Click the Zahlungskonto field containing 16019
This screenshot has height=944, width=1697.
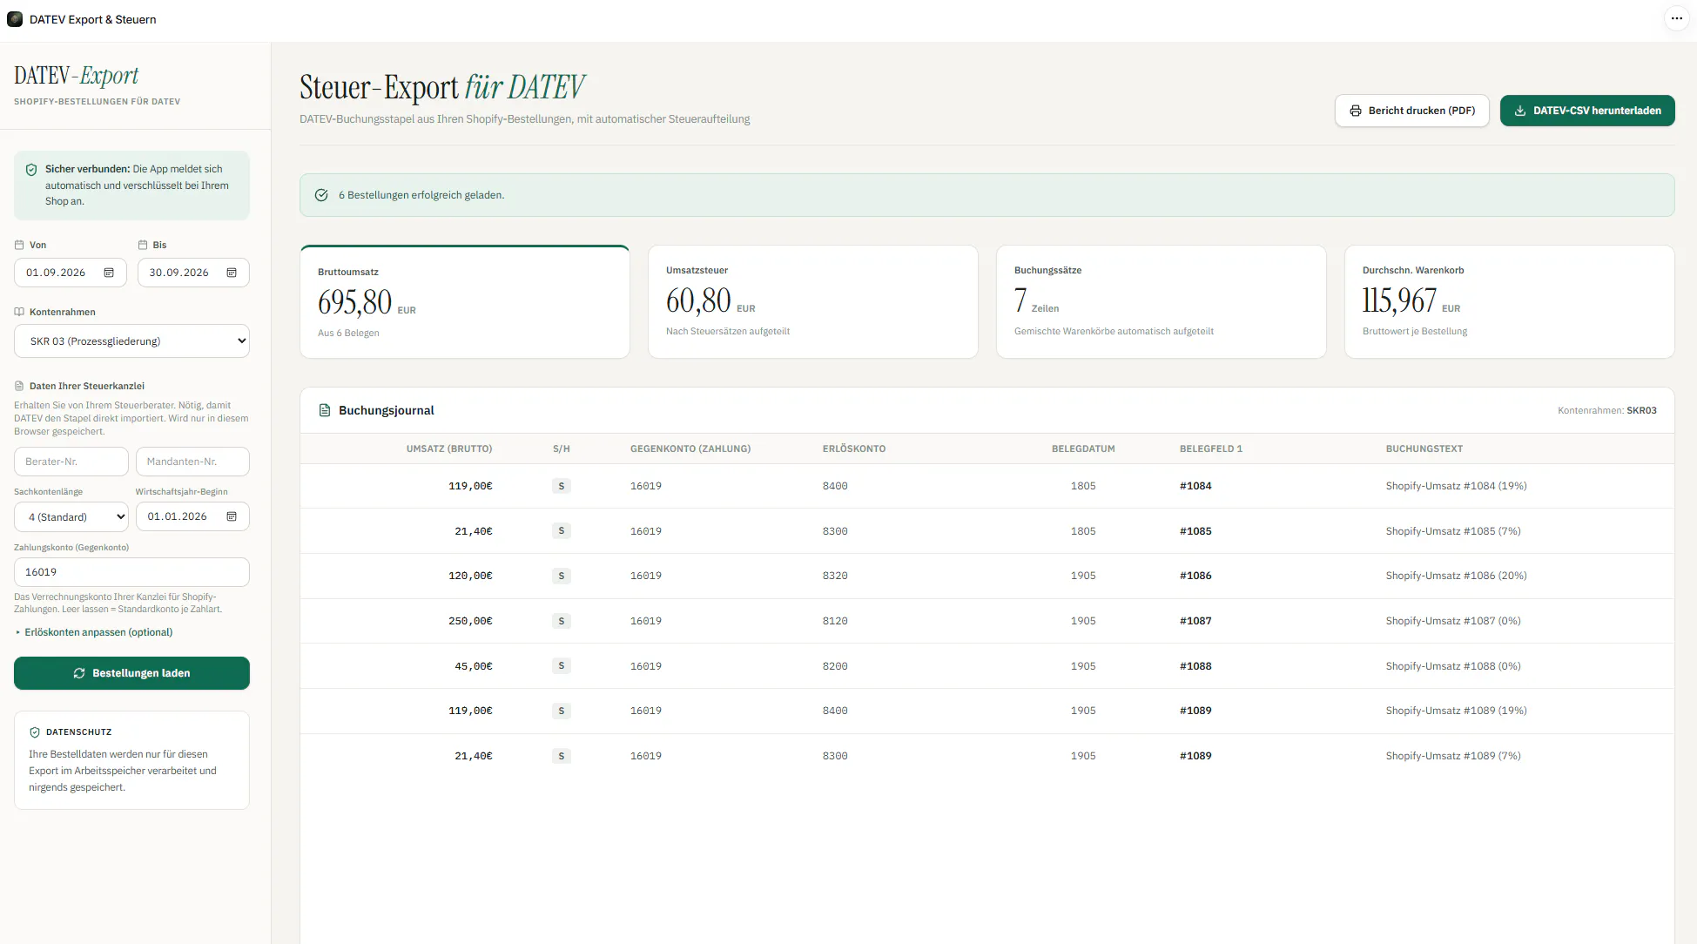(131, 572)
